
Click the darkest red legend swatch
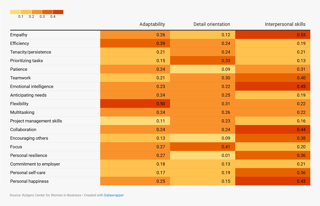click(x=58, y=12)
